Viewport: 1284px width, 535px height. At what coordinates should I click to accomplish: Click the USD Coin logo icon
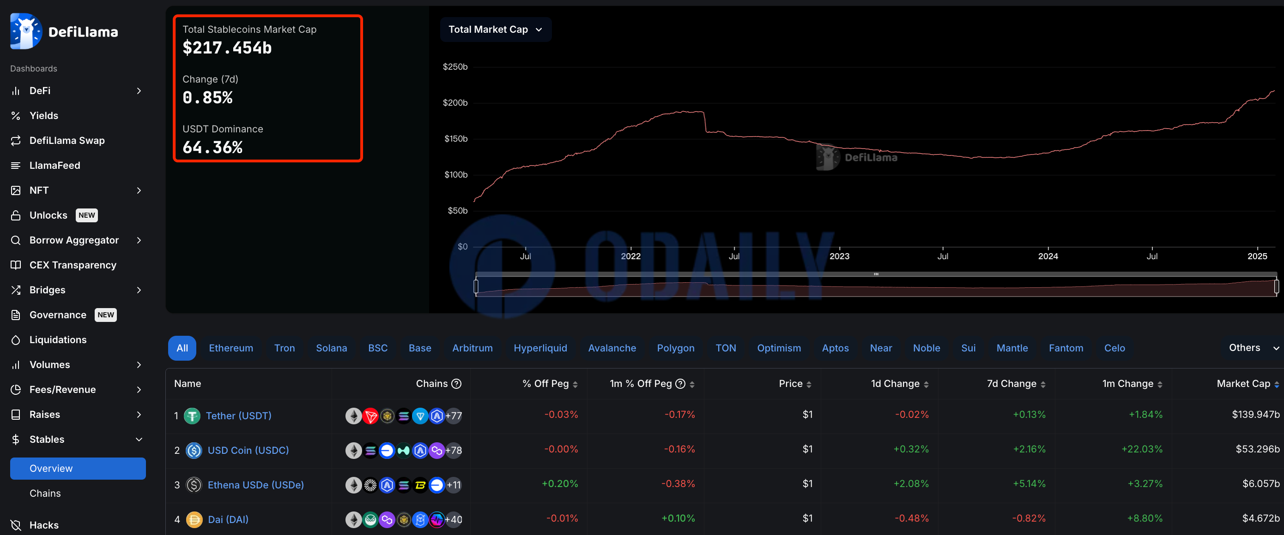194,451
